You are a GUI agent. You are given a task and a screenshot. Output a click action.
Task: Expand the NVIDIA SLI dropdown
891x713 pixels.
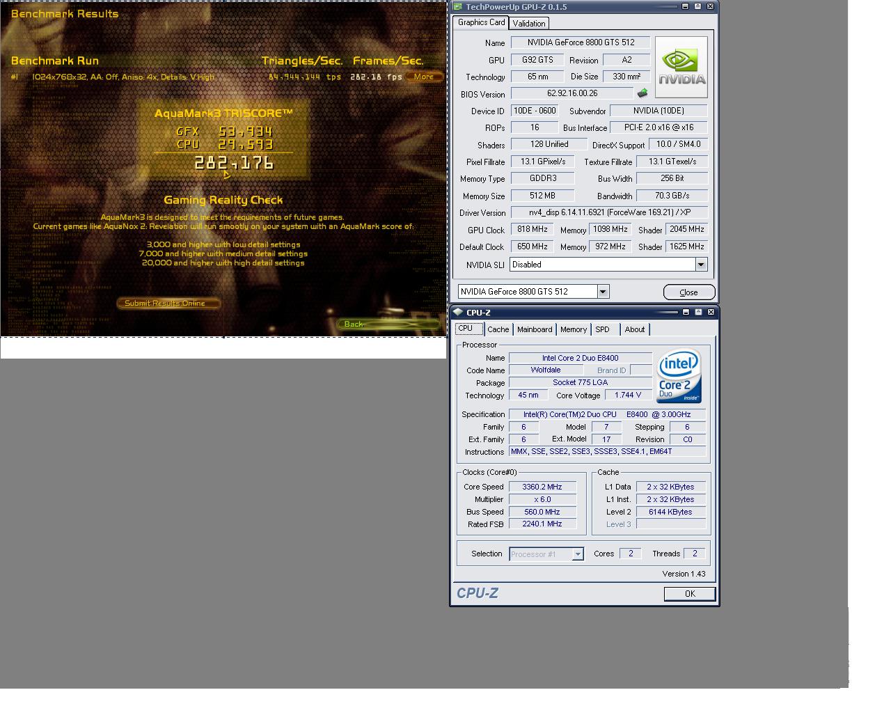[701, 265]
